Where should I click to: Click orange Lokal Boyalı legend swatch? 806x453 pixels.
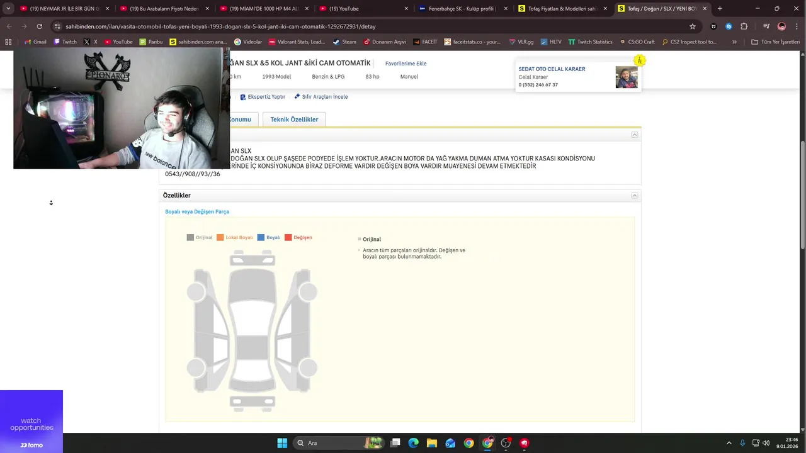click(220, 238)
